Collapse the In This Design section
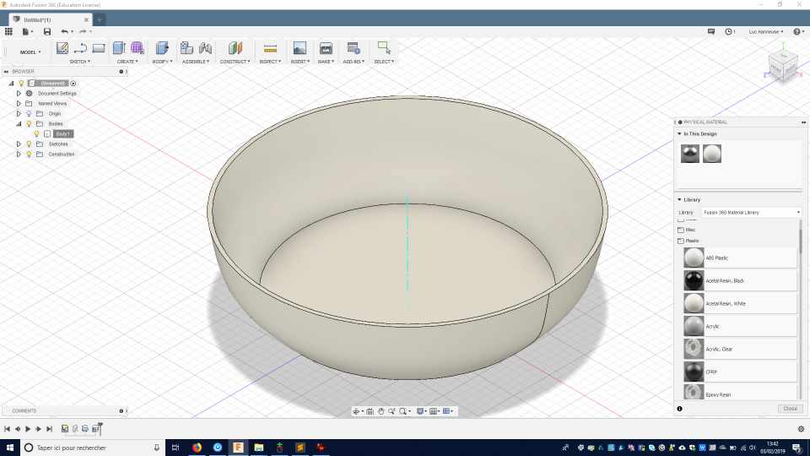Screen dimensions: 810x456 (x=679, y=134)
